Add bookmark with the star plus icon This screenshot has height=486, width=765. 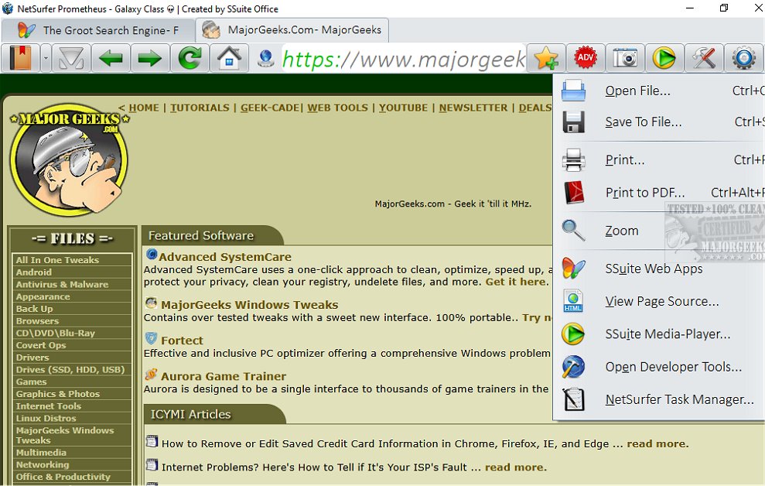pyautogui.click(x=546, y=58)
